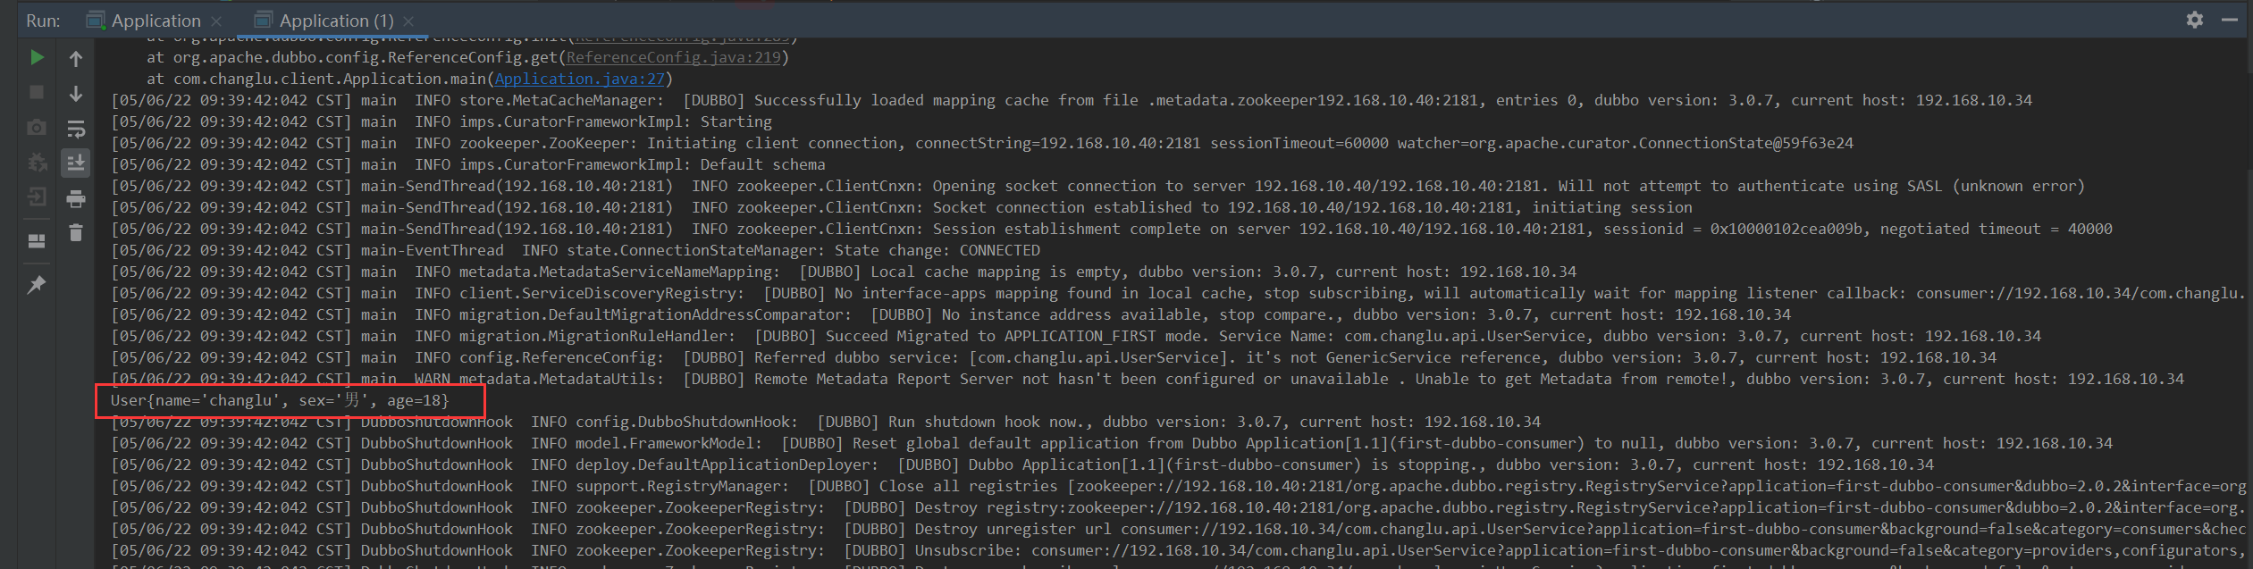Click the 'Session establishment complete' log line
The image size is (2253, 569).
coord(1111,229)
